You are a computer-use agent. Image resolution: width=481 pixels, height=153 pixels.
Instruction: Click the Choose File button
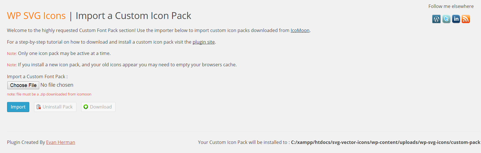click(23, 85)
